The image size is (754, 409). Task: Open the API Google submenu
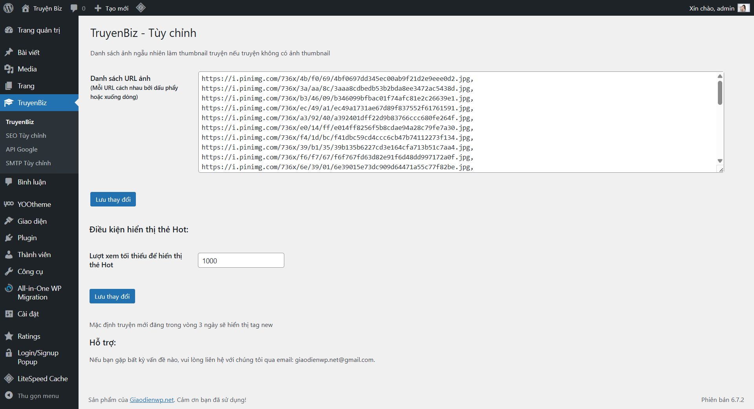point(22,150)
